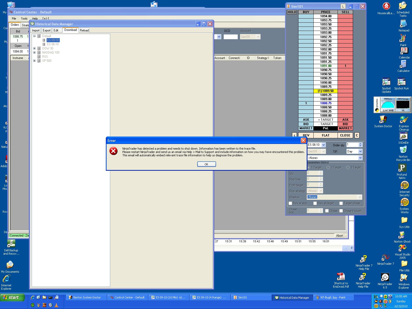Click the Windows start button

pyautogui.click(x=13, y=298)
